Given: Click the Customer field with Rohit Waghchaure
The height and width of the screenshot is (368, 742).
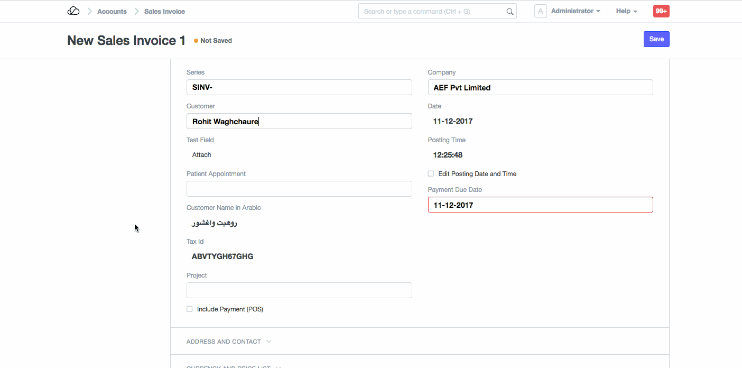Looking at the screenshot, I should (x=299, y=121).
